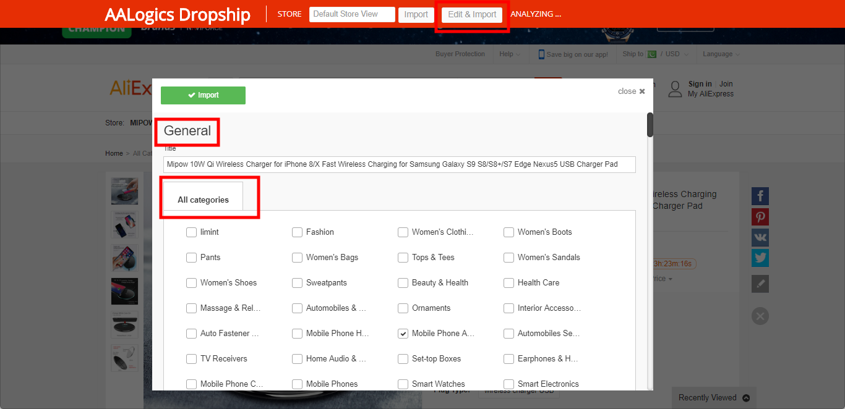The width and height of the screenshot is (845, 409).
Task: Share on Twitter icon
Action: (x=760, y=258)
